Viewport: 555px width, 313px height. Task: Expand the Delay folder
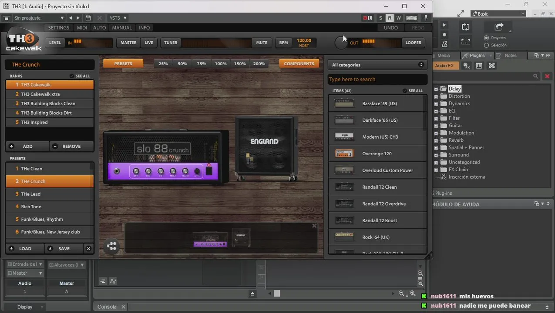(436, 89)
